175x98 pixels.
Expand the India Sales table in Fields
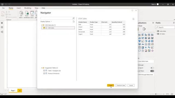pyautogui.click(x=156, y=31)
